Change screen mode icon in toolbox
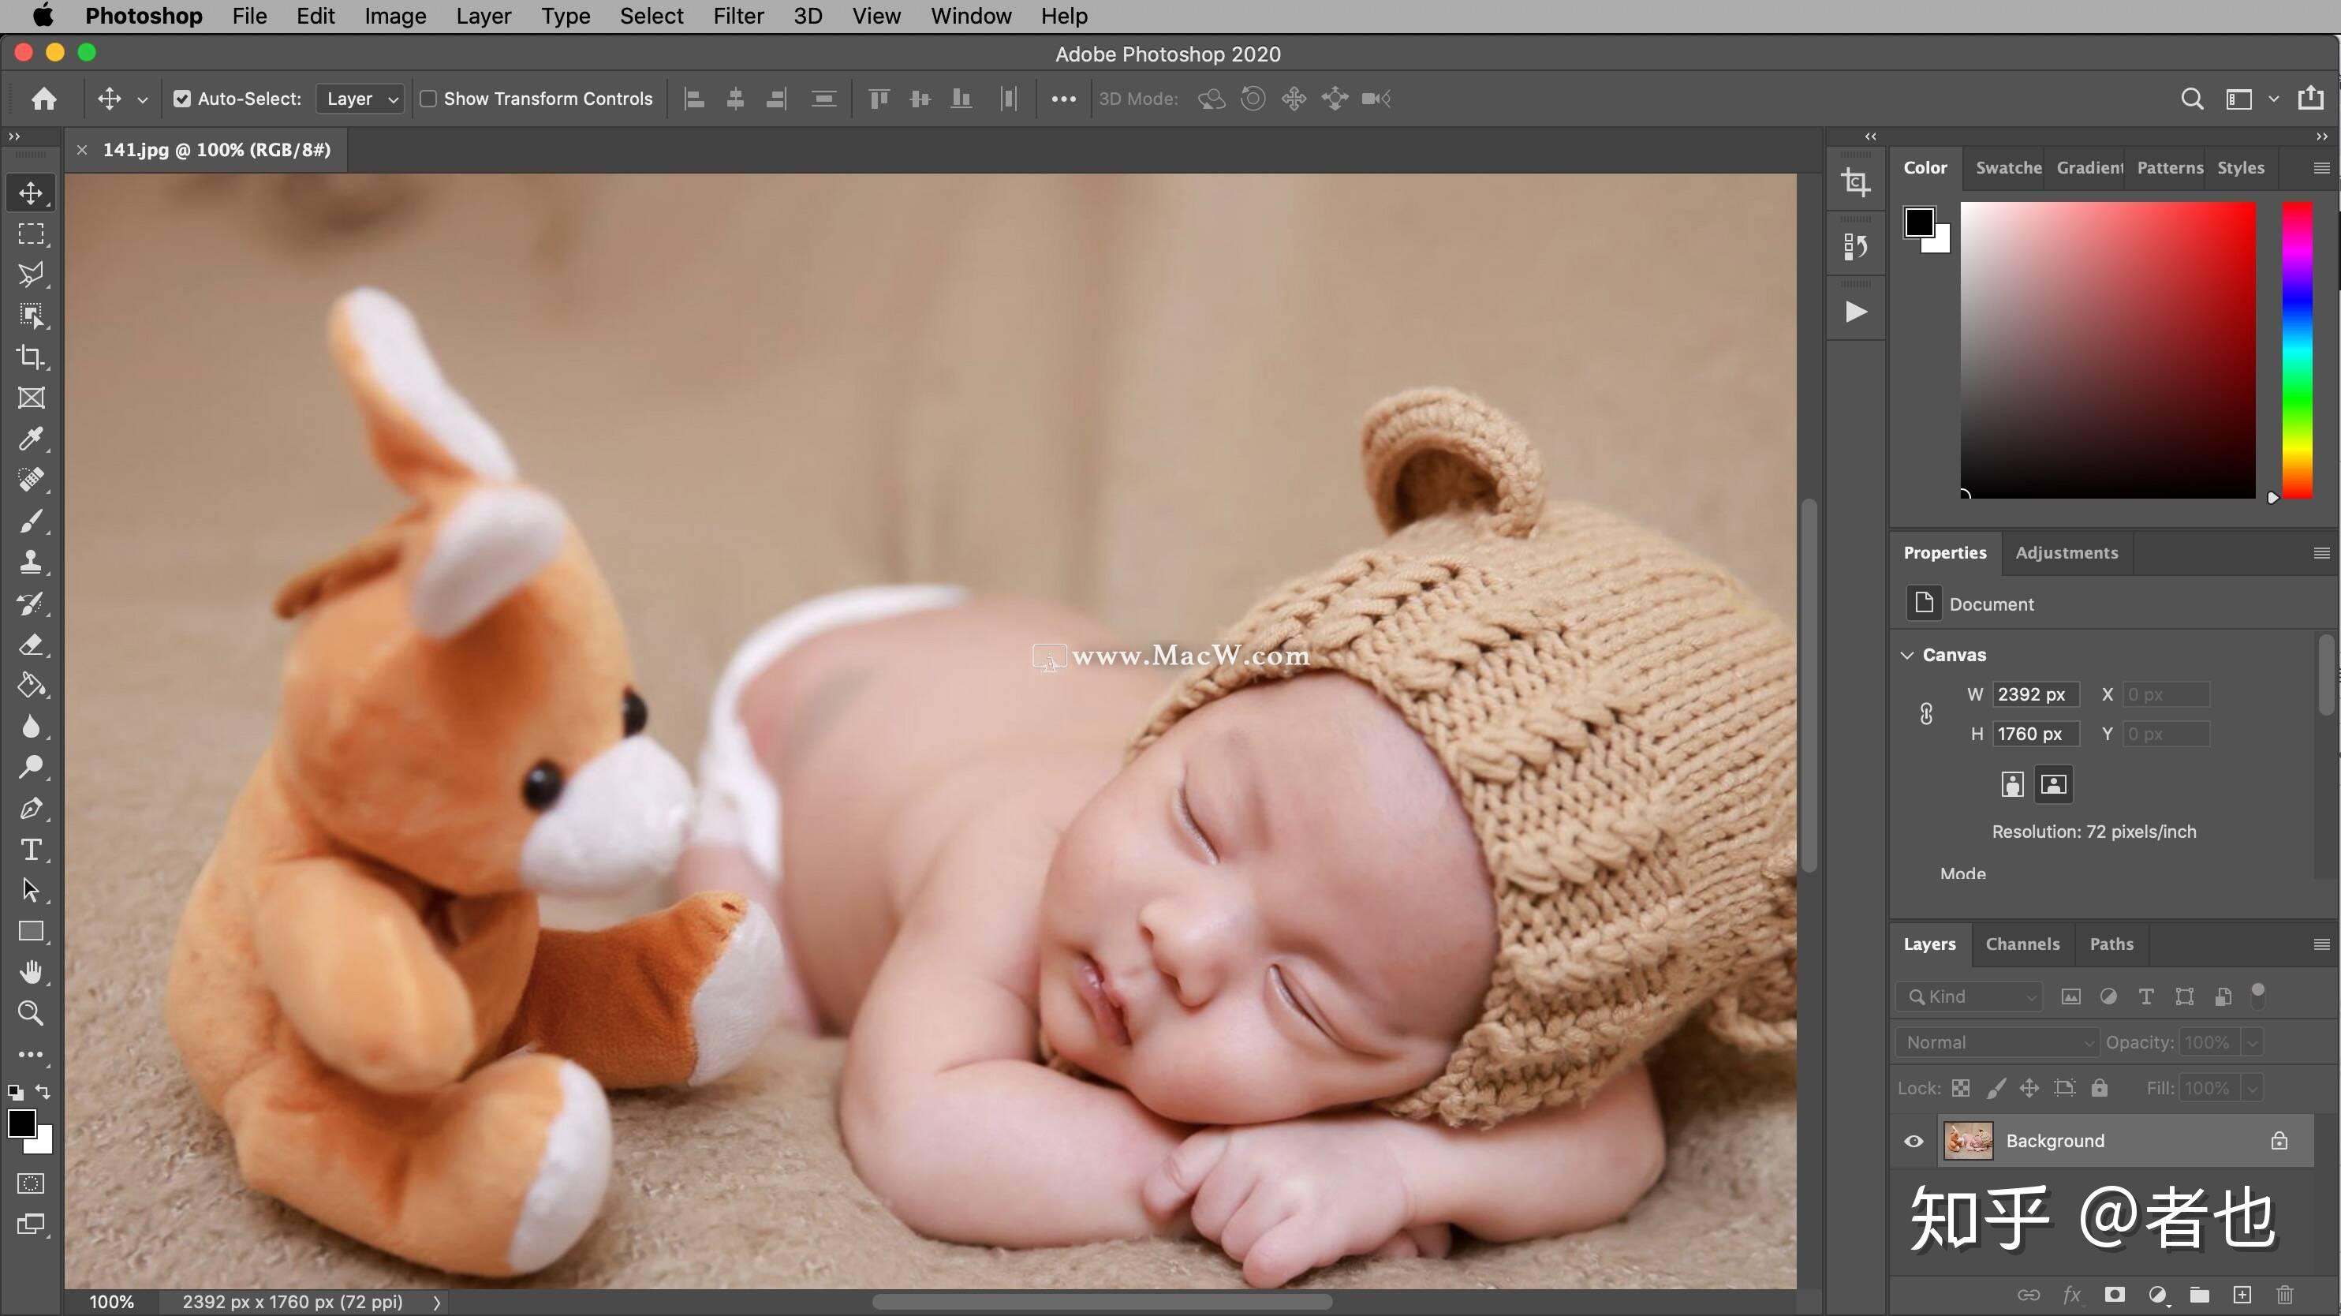This screenshot has width=2341, height=1316. 31,1224
